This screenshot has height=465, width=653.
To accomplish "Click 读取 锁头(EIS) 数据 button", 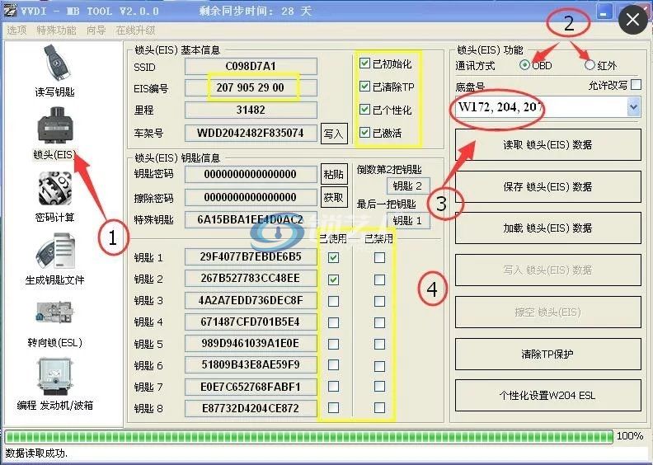I will click(x=548, y=145).
